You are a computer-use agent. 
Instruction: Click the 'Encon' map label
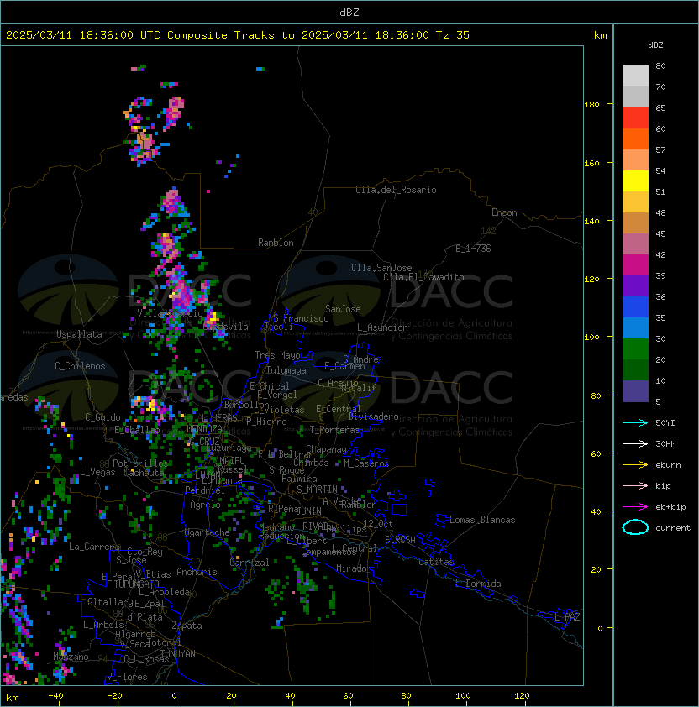504,212
